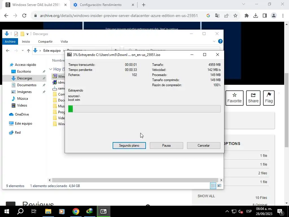Open Chrome extensions puzzle icon
Image resolution: width=289 pixels, height=217 pixels.
pos(247,16)
